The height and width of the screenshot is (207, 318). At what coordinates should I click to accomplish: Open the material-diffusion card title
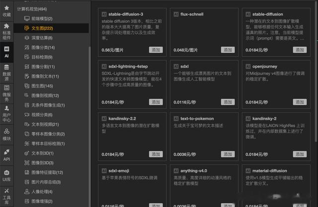coord(269,171)
